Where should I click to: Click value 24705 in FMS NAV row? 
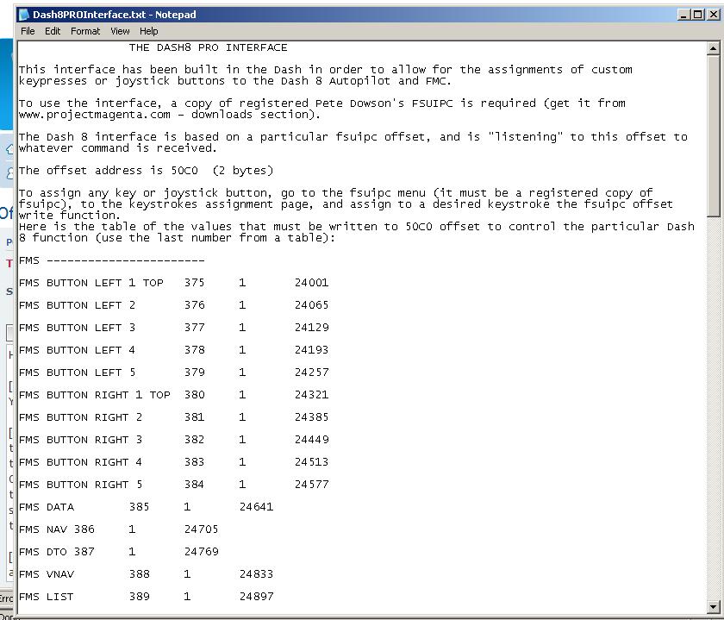pyautogui.click(x=202, y=529)
